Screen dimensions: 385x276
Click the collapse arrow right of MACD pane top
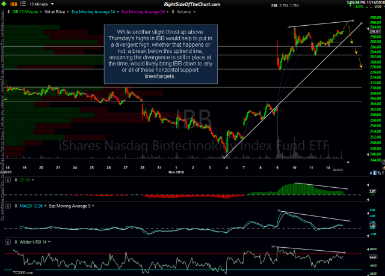(x=368, y=214)
